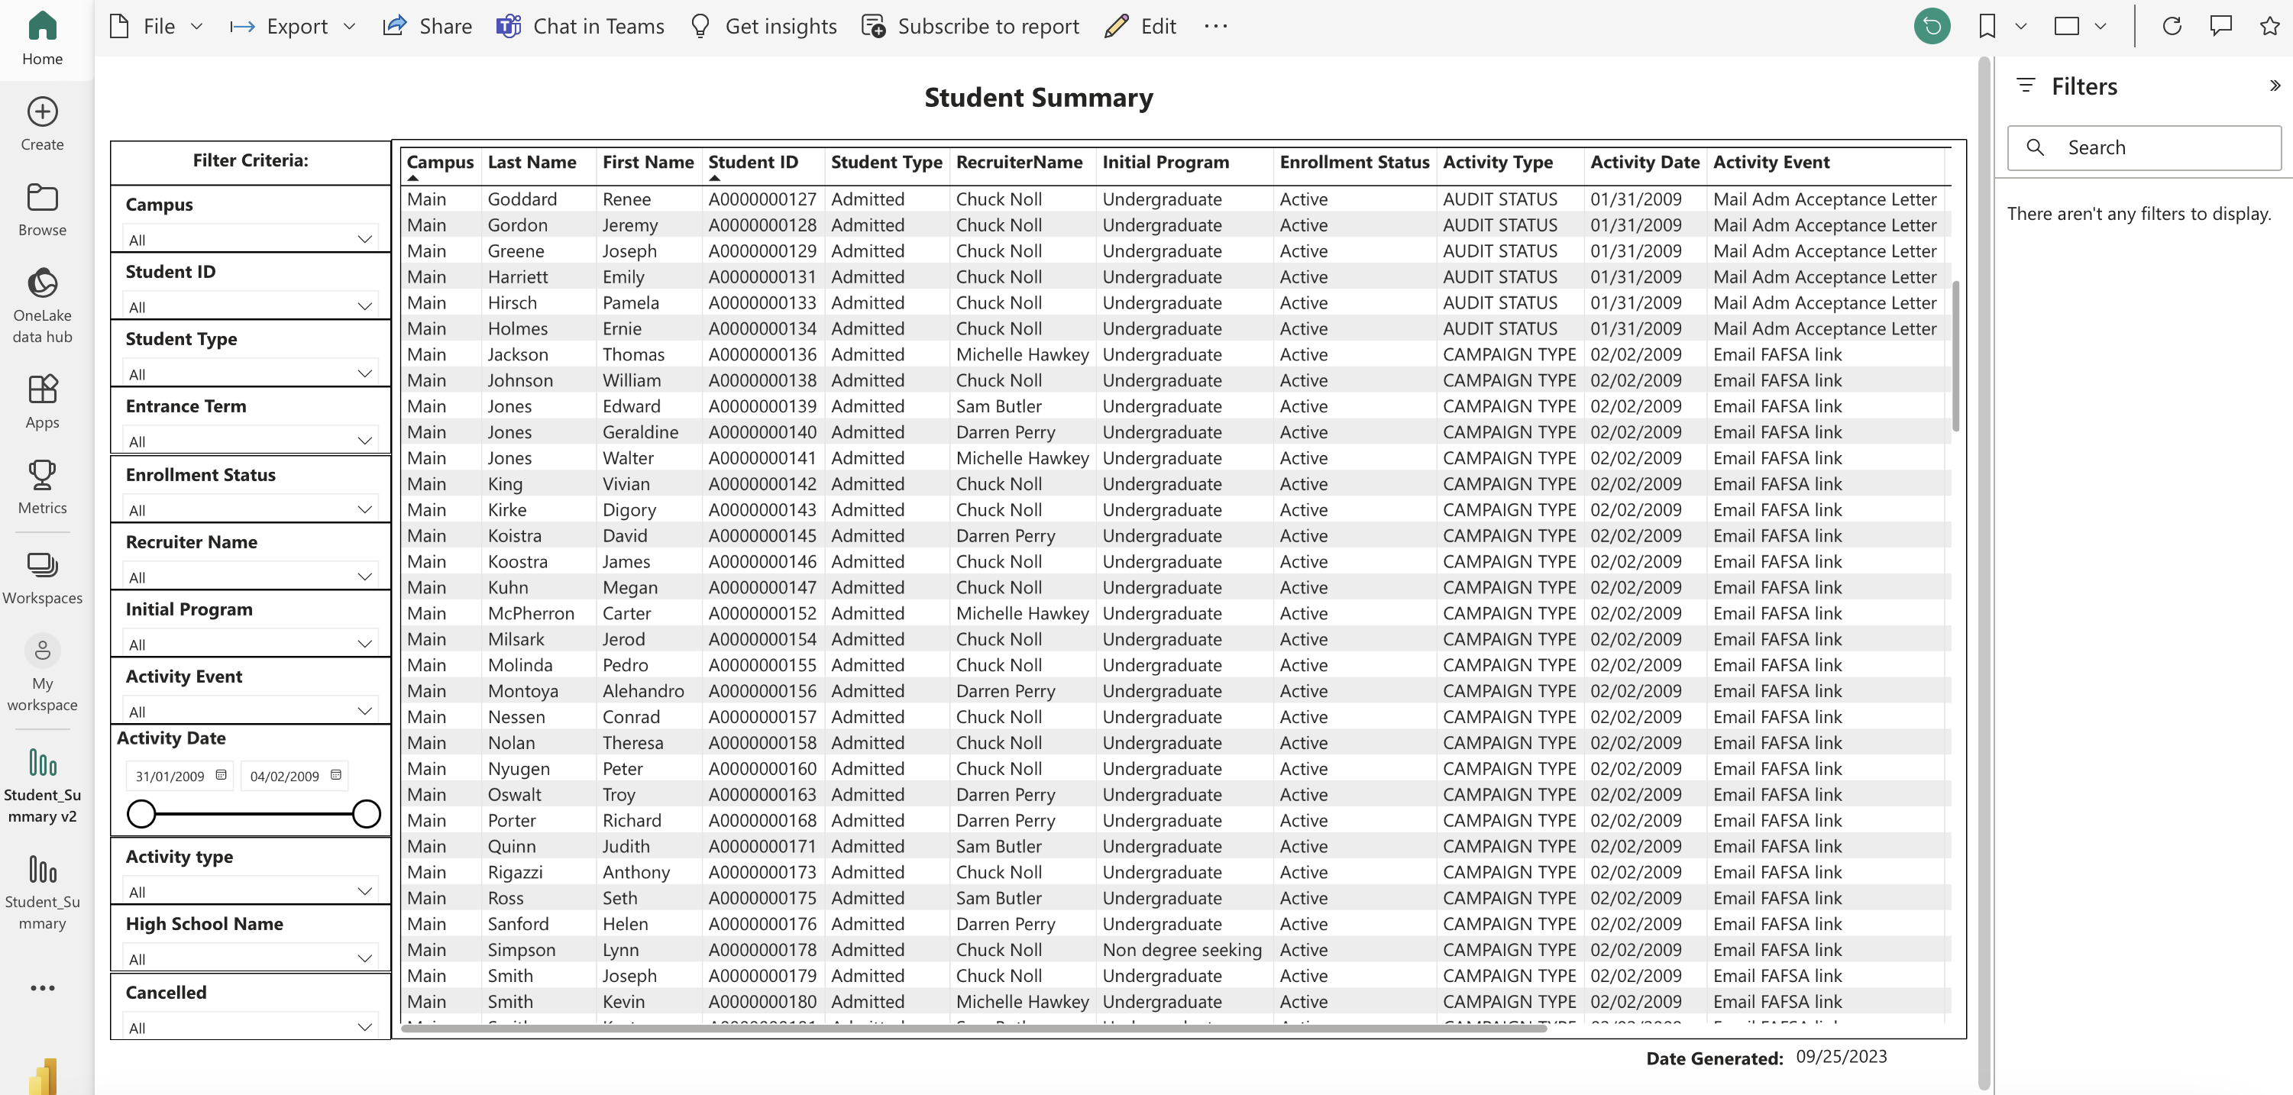Viewport: 2293px width, 1095px height.
Task: Click the left Activity Date slider handle
Action: pyautogui.click(x=141, y=813)
